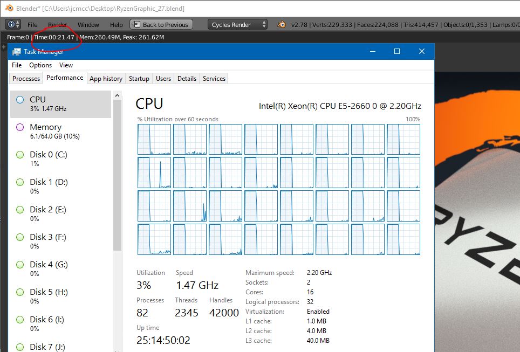The image size is (520, 352).
Task: Click the Up time value 25:14:50:02
Action: [x=163, y=340]
